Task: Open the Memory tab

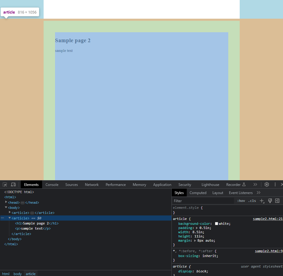Action: click(139, 184)
